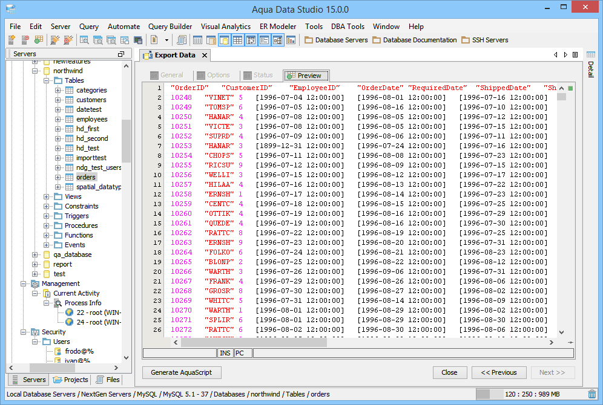This screenshot has height=405, width=603.
Task: Select the employees table in tree
Action: (91, 120)
